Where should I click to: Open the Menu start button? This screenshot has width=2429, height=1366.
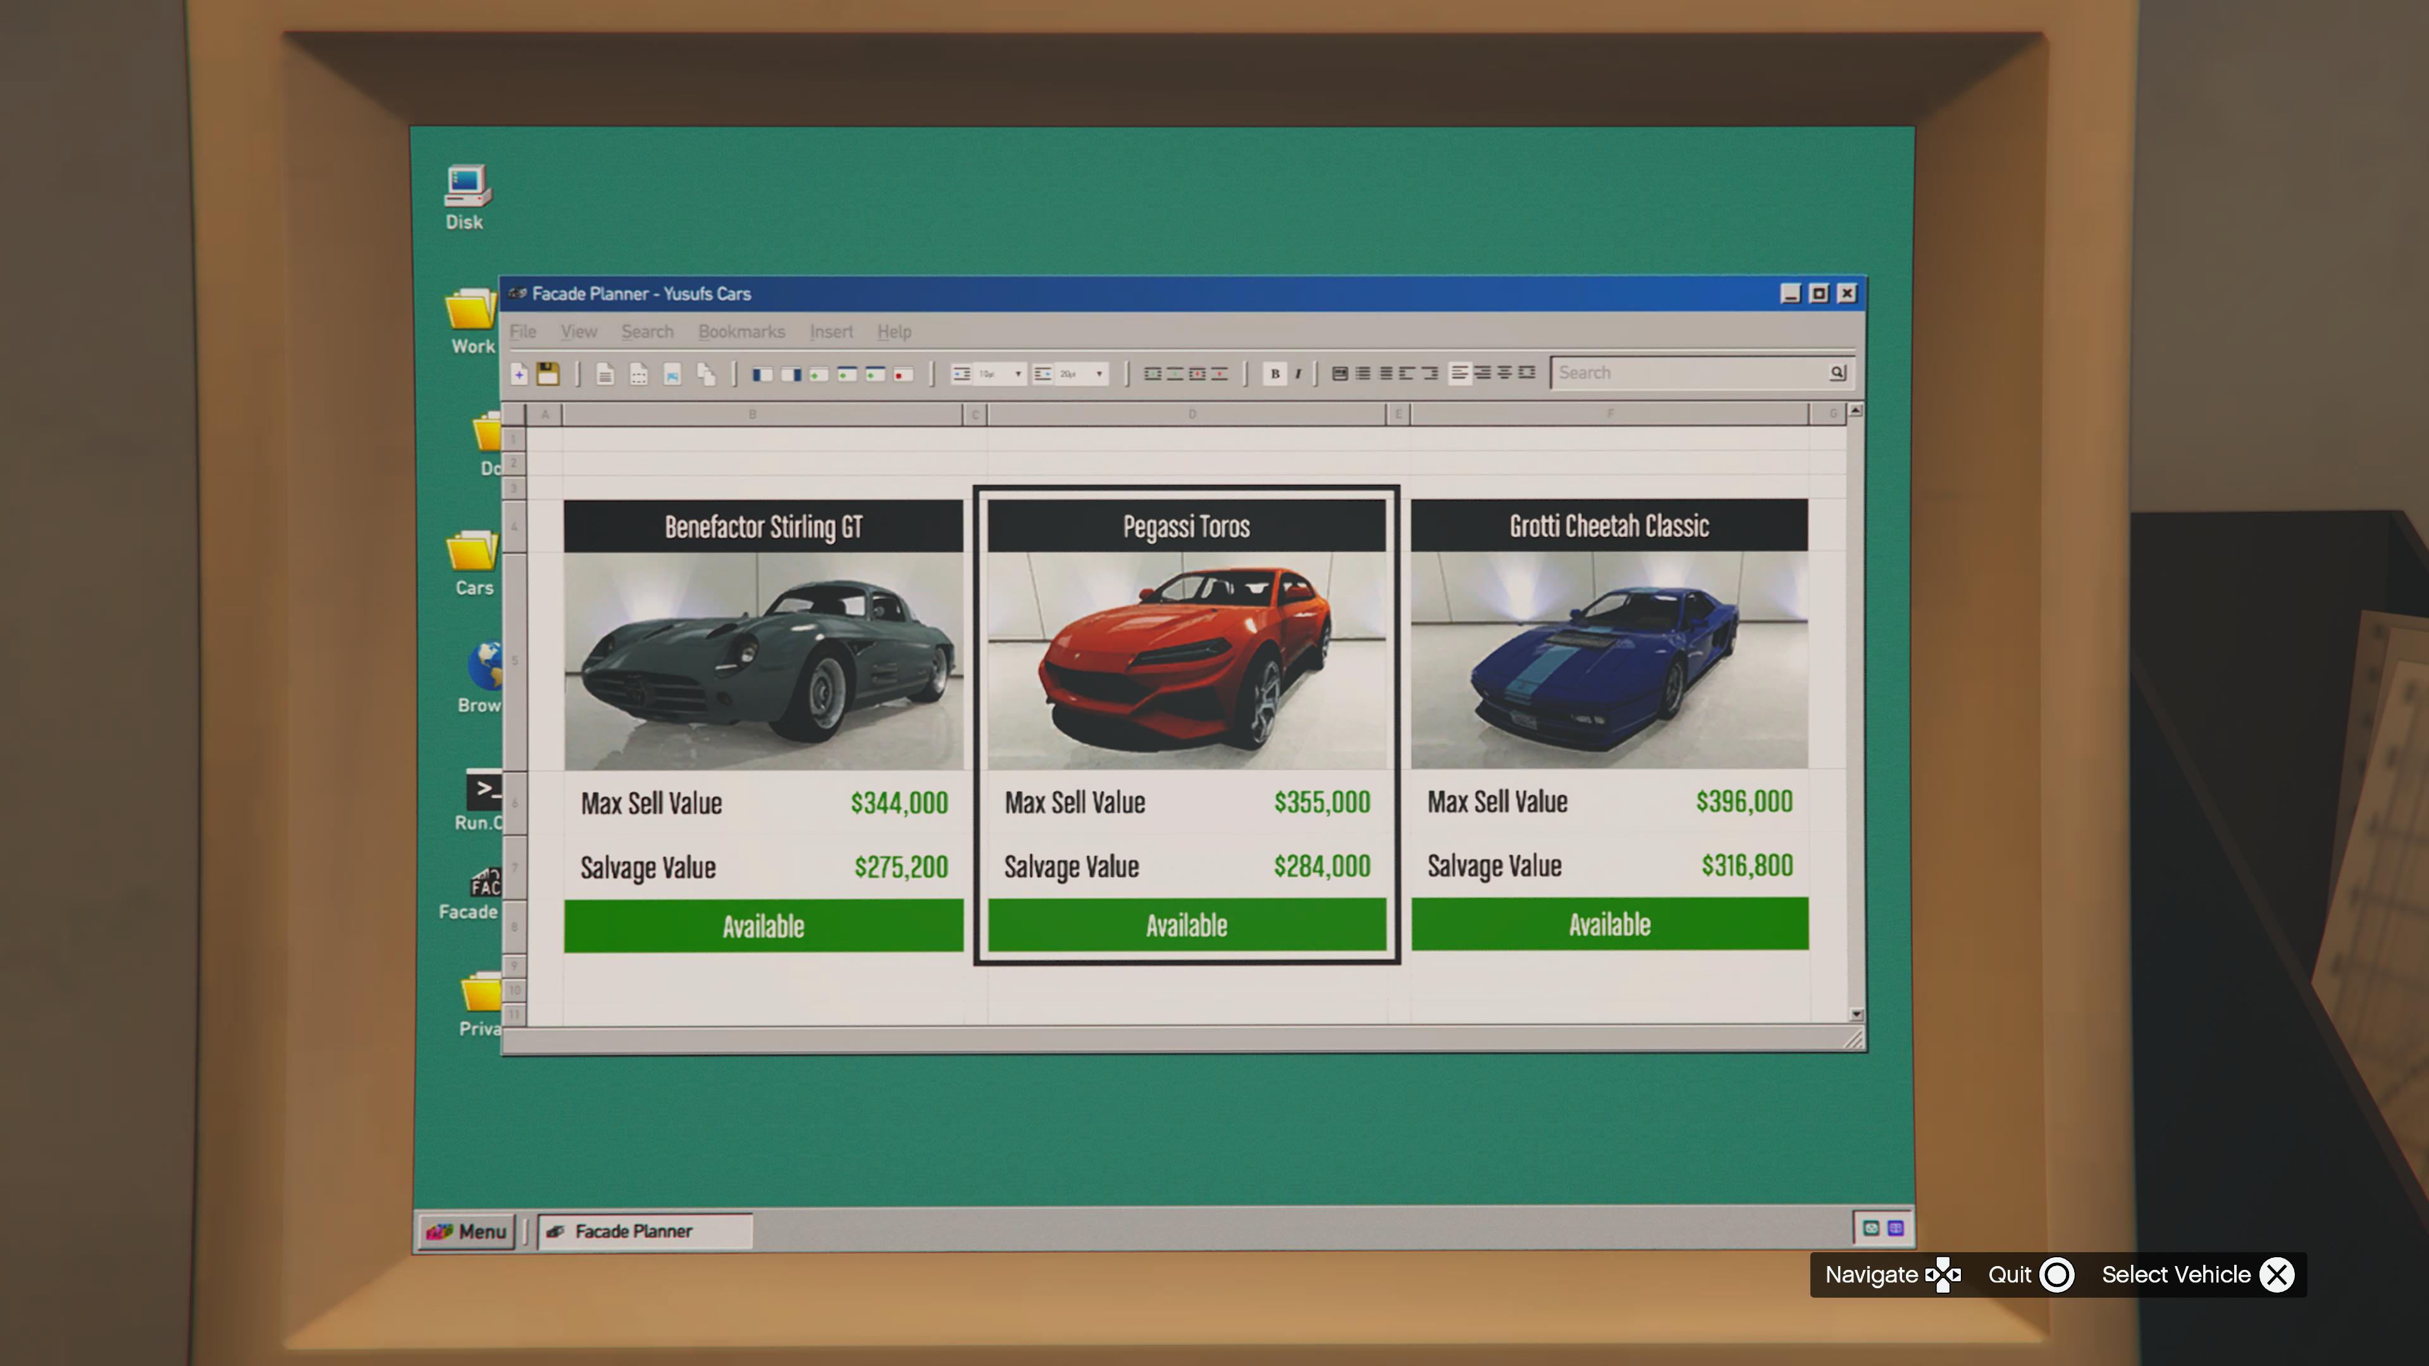[x=467, y=1231]
